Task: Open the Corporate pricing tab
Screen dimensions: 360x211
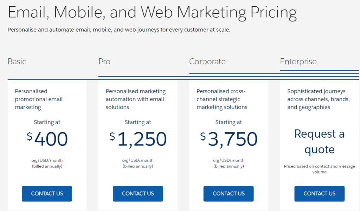Action: coord(207,61)
